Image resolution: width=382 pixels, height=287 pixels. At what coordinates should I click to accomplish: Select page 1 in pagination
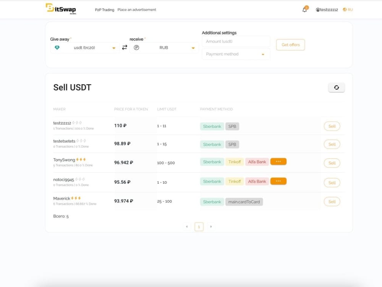click(199, 227)
